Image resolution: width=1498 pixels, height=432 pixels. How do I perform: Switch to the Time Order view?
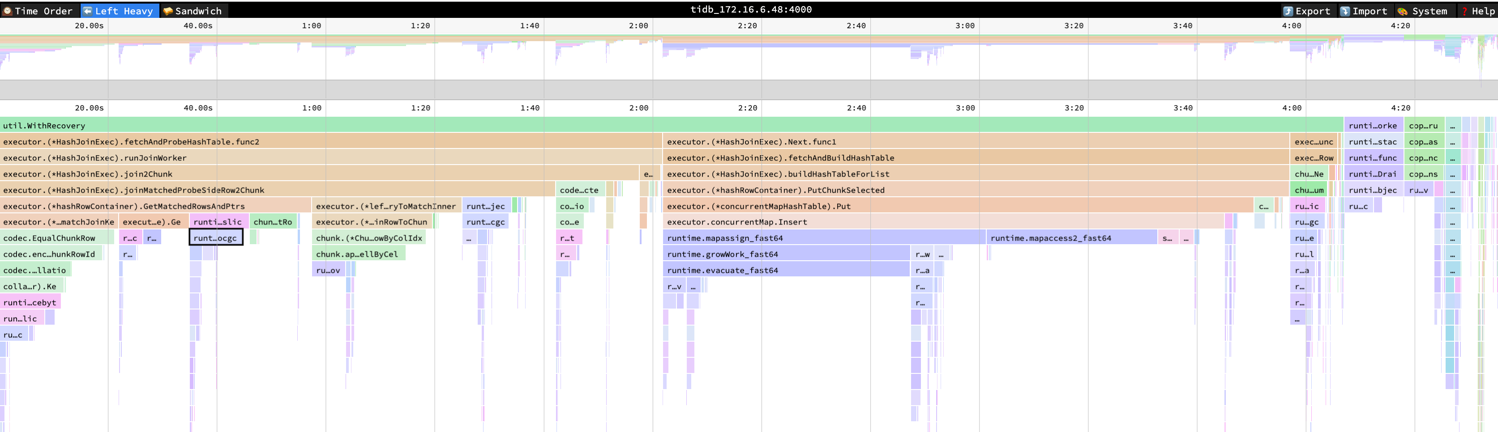tap(41, 10)
